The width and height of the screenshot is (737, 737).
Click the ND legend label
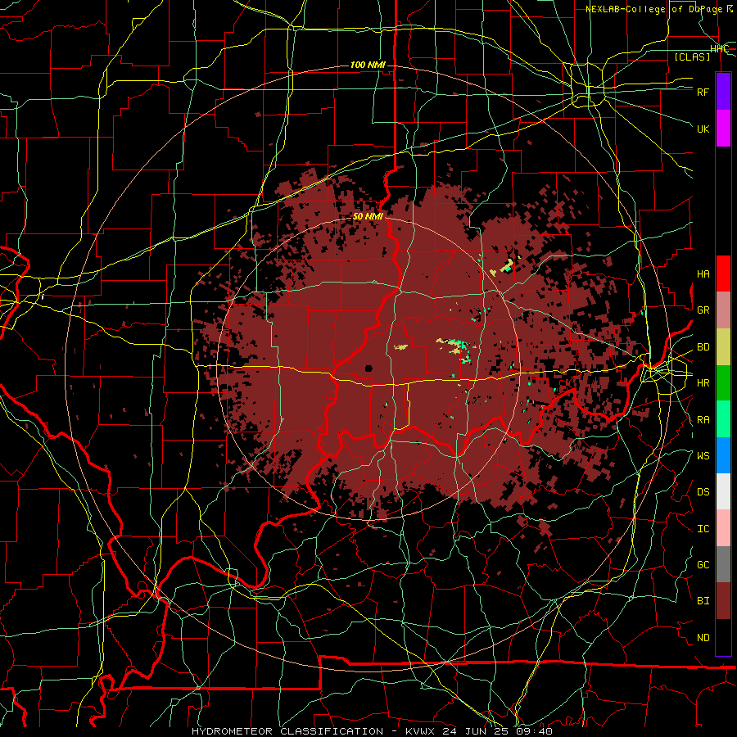pos(703,638)
